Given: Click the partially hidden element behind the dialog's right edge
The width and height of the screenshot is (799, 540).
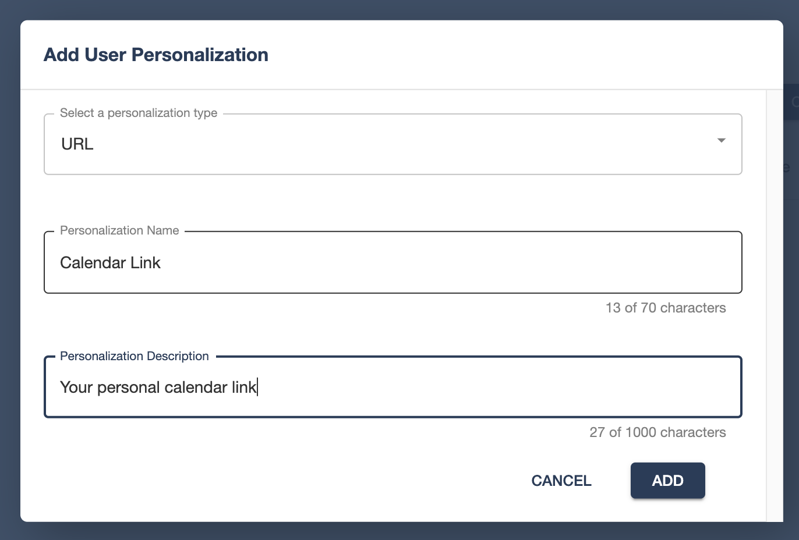Looking at the screenshot, I should click(792, 102).
